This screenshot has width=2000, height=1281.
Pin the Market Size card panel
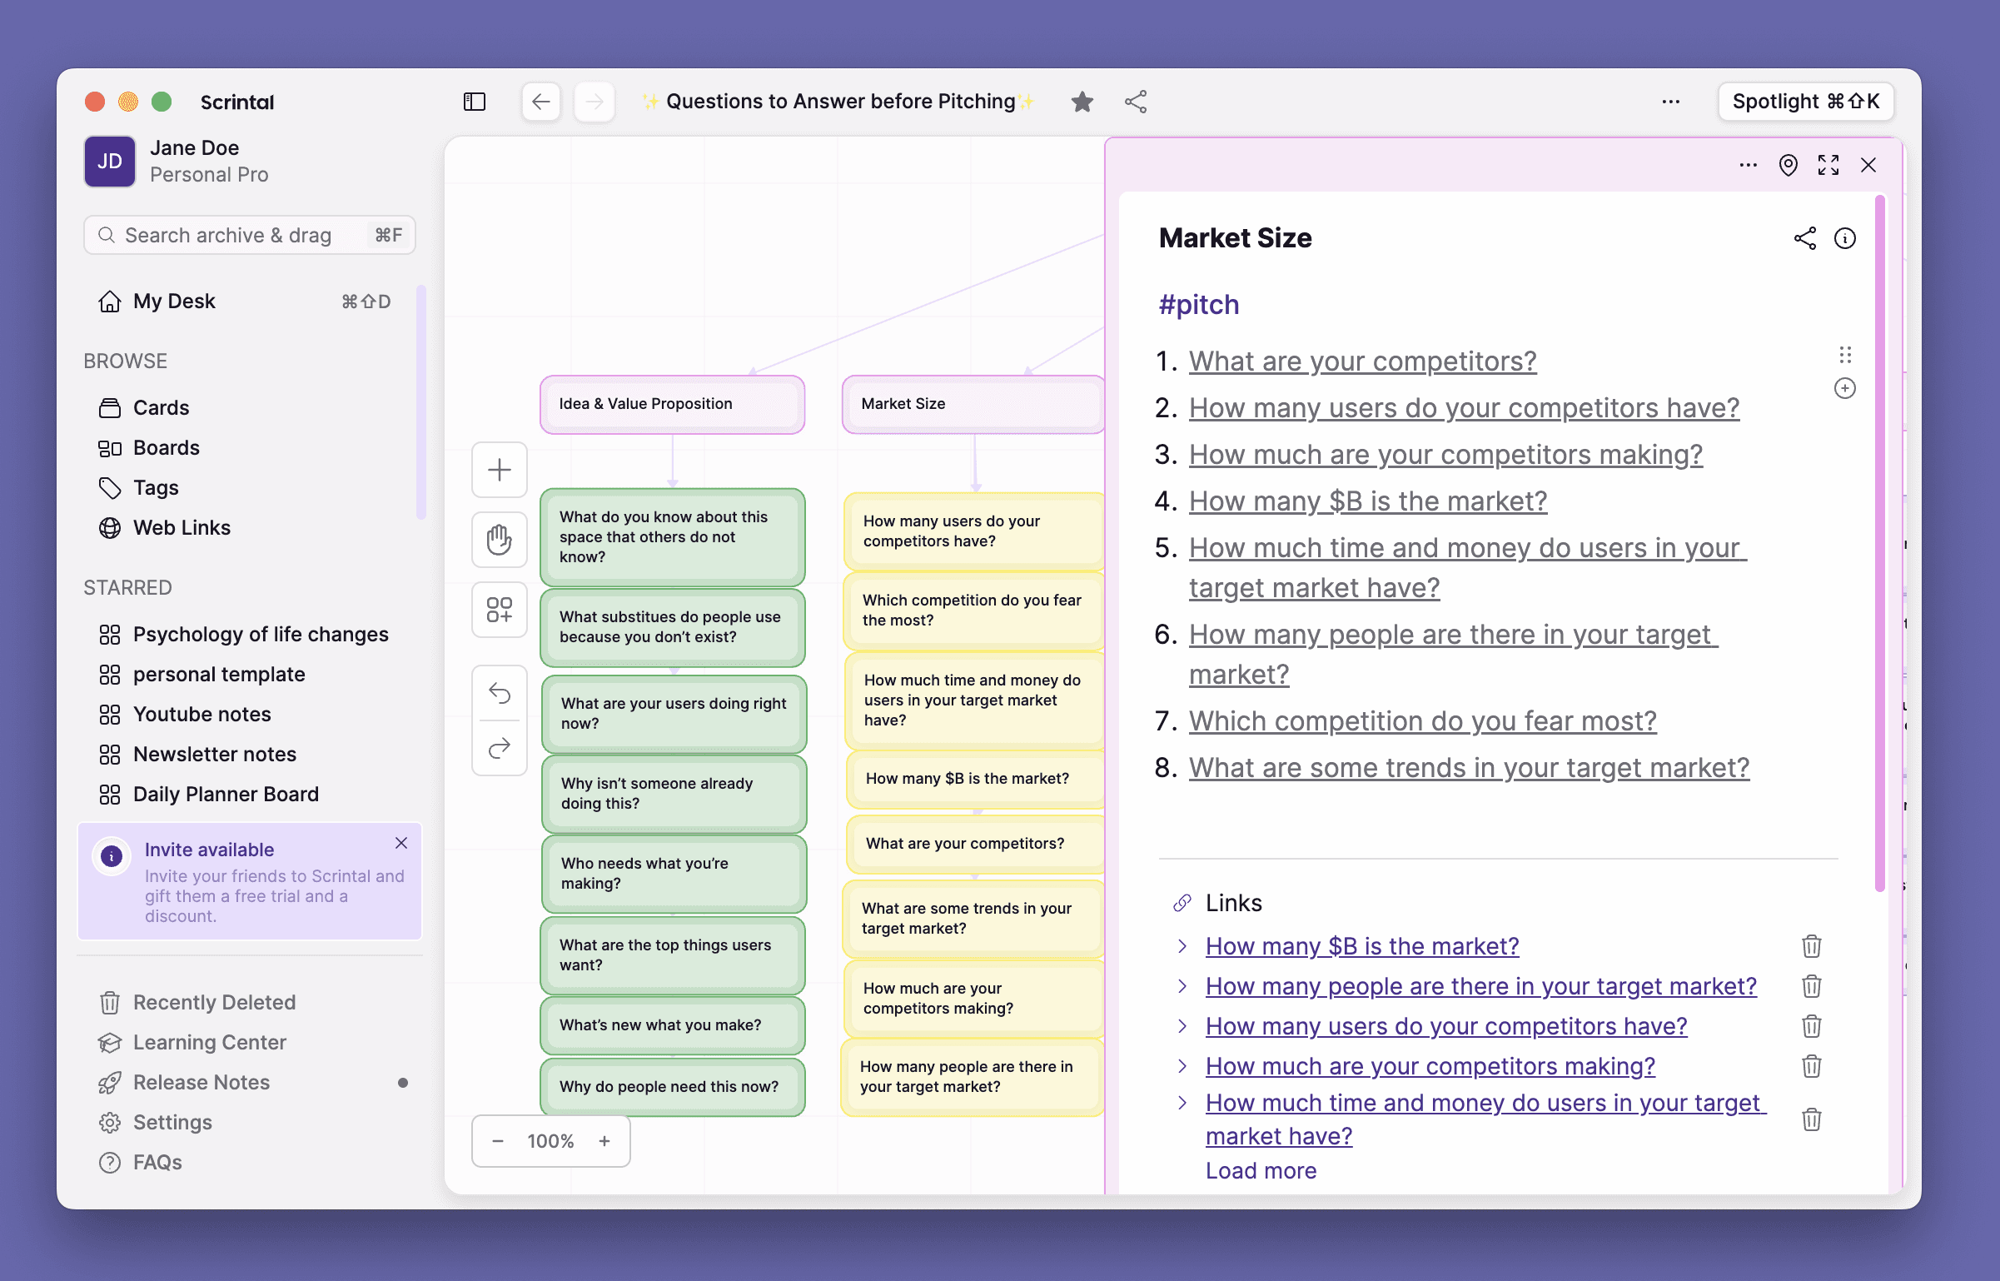1788,165
